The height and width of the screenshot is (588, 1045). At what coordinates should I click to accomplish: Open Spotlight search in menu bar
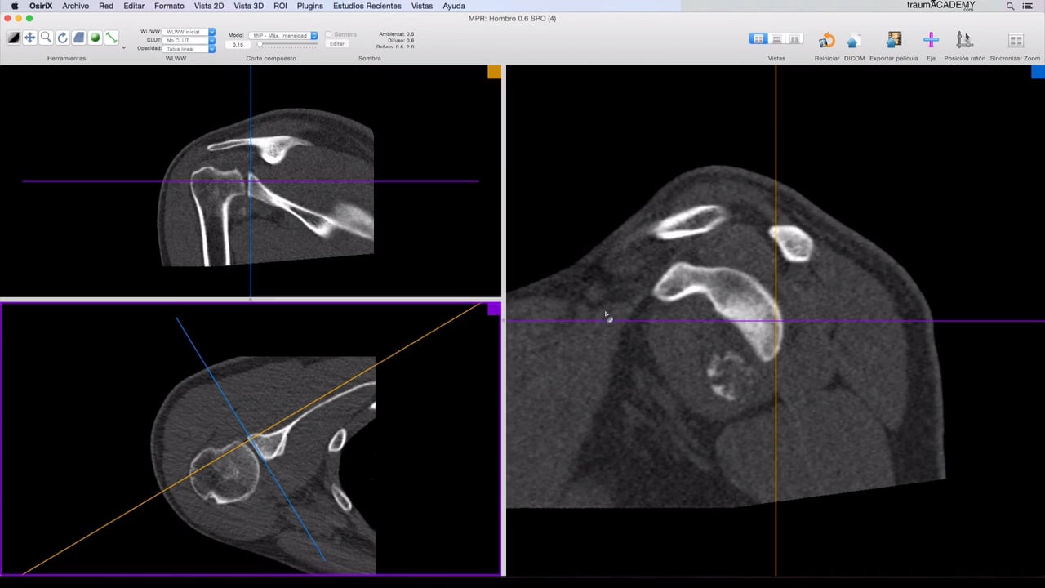pyautogui.click(x=1010, y=6)
